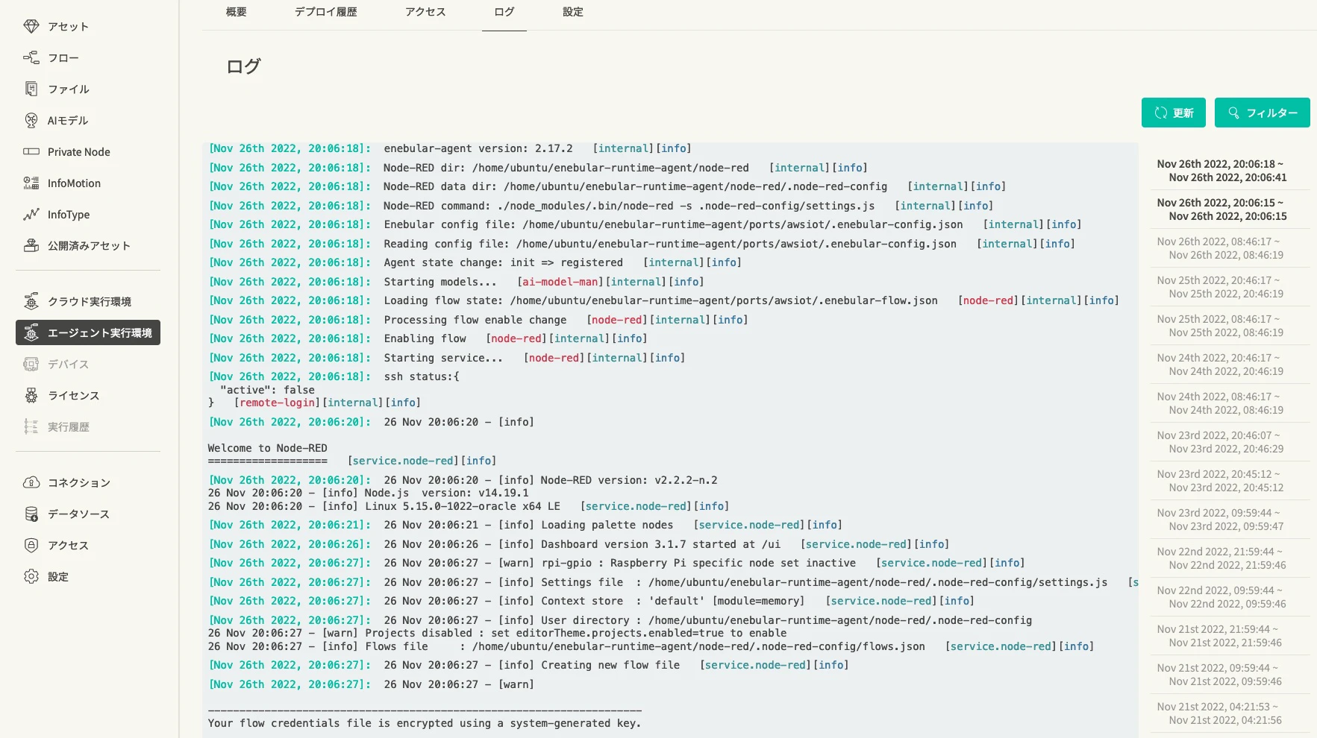Screen dimensions: 1317x738
Task: Click the デバイス device icon
Action: pos(31,364)
